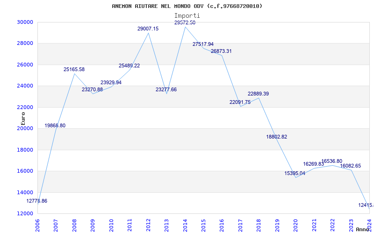The image size is (374, 234).
Task: Click the 22000 y-axis tick label
Action: 25,107
